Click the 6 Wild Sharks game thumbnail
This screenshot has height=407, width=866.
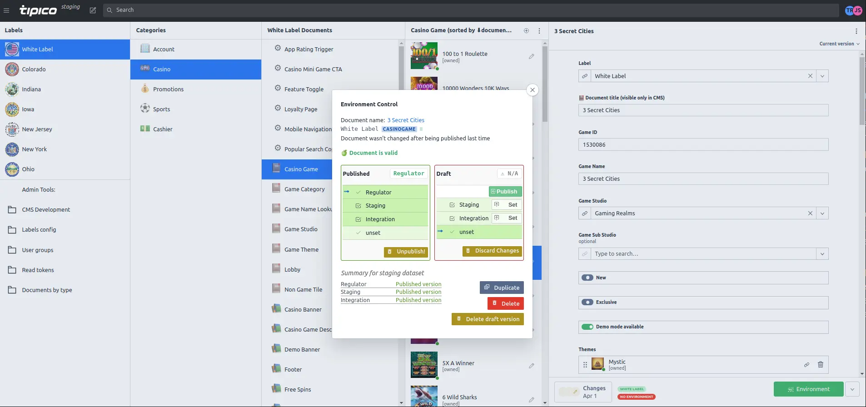click(x=424, y=396)
